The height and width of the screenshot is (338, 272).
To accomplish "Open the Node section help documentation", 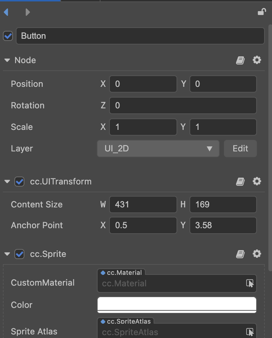I will click(x=240, y=60).
